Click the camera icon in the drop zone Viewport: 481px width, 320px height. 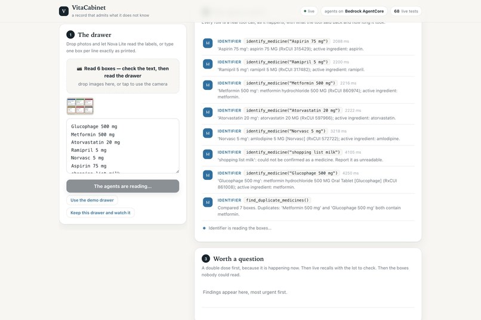[x=79, y=69]
